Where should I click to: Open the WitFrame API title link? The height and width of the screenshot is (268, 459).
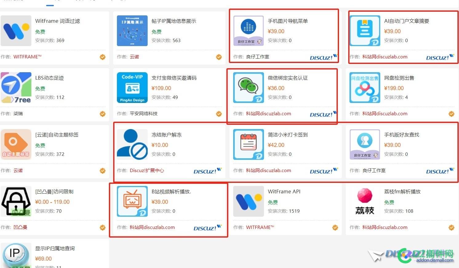click(x=284, y=191)
